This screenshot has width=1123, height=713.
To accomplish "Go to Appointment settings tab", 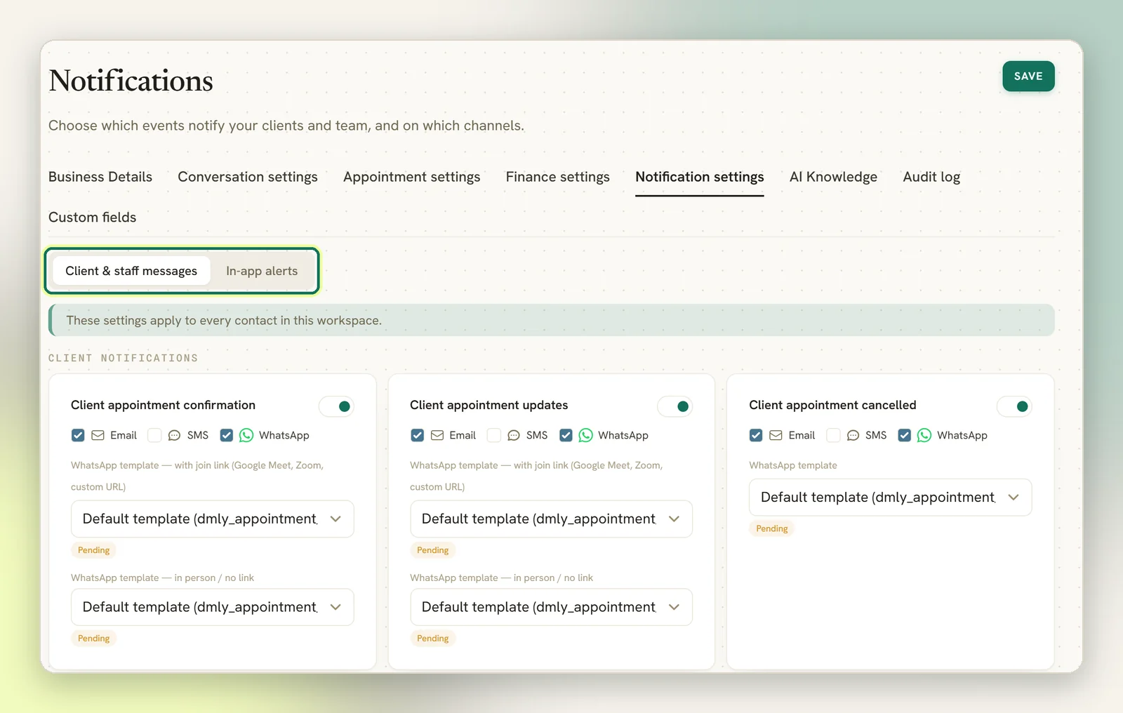I will [x=412, y=177].
